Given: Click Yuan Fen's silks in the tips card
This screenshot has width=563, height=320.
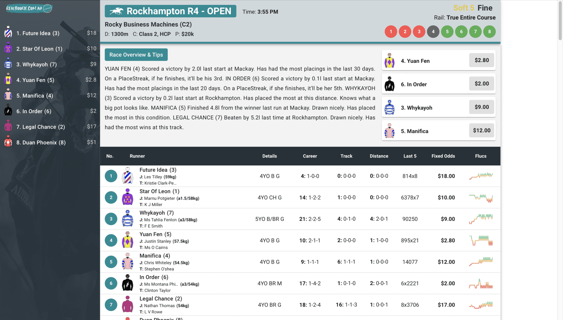Looking at the screenshot, I should 390,61.
